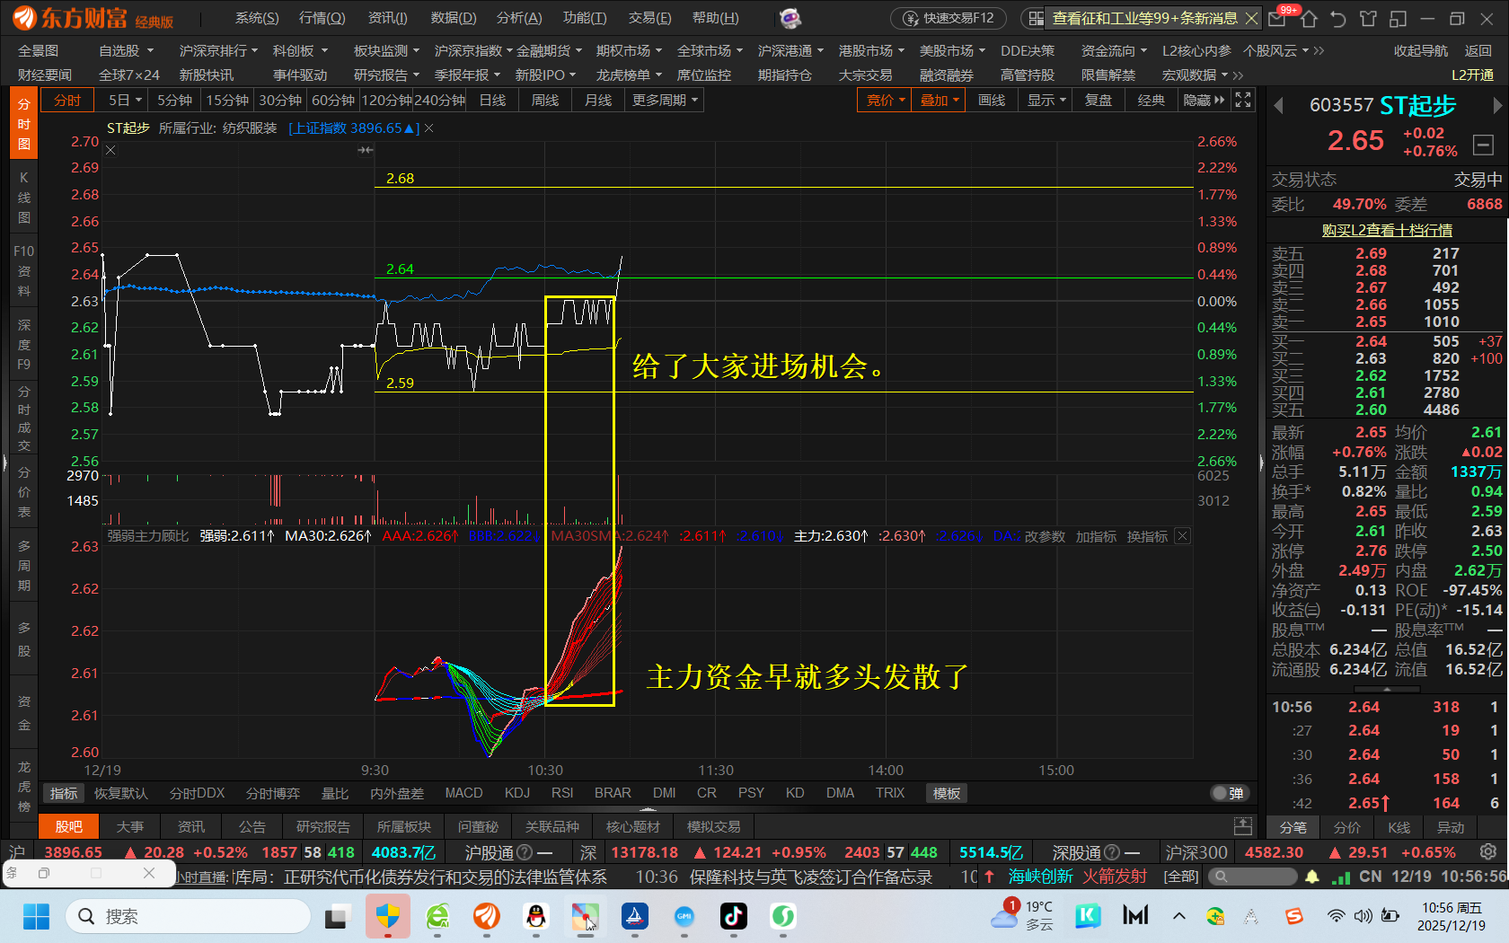Go to the next stock with right arrow
The image size is (1509, 943).
click(1496, 106)
